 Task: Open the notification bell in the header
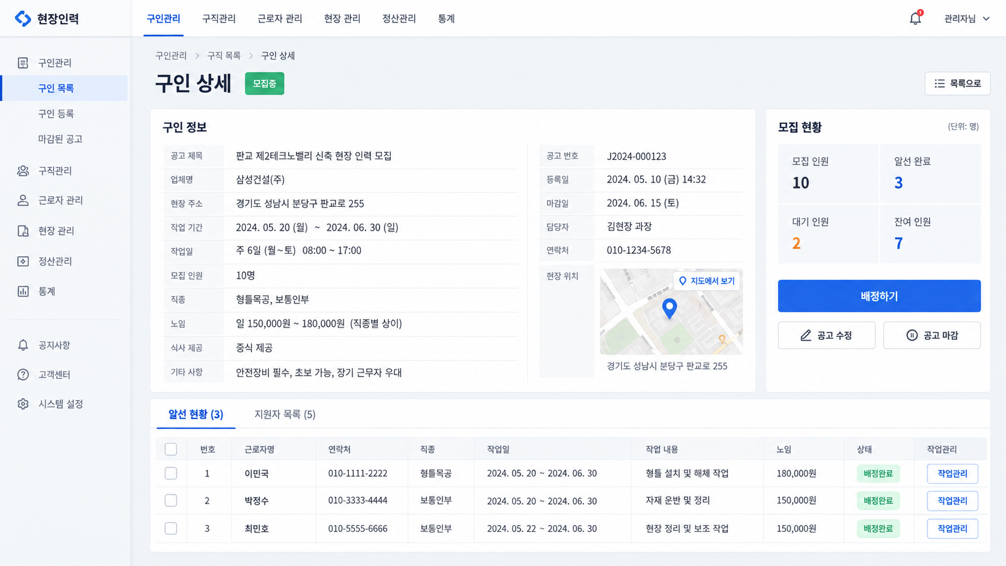point(915,19)
